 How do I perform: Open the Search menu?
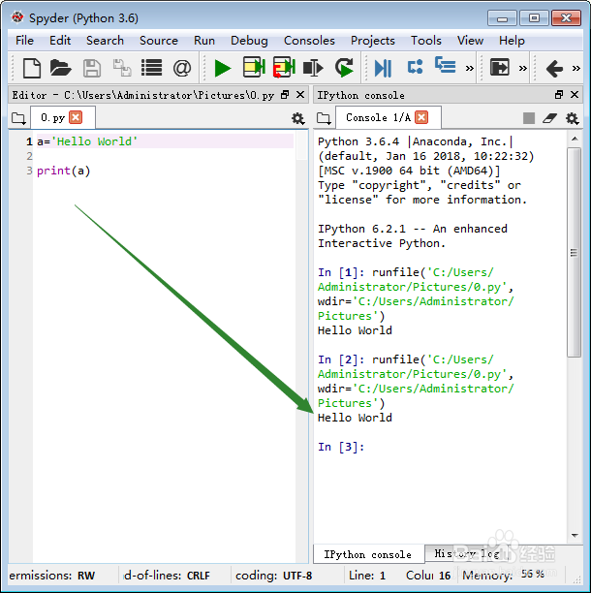click(105, 41)
